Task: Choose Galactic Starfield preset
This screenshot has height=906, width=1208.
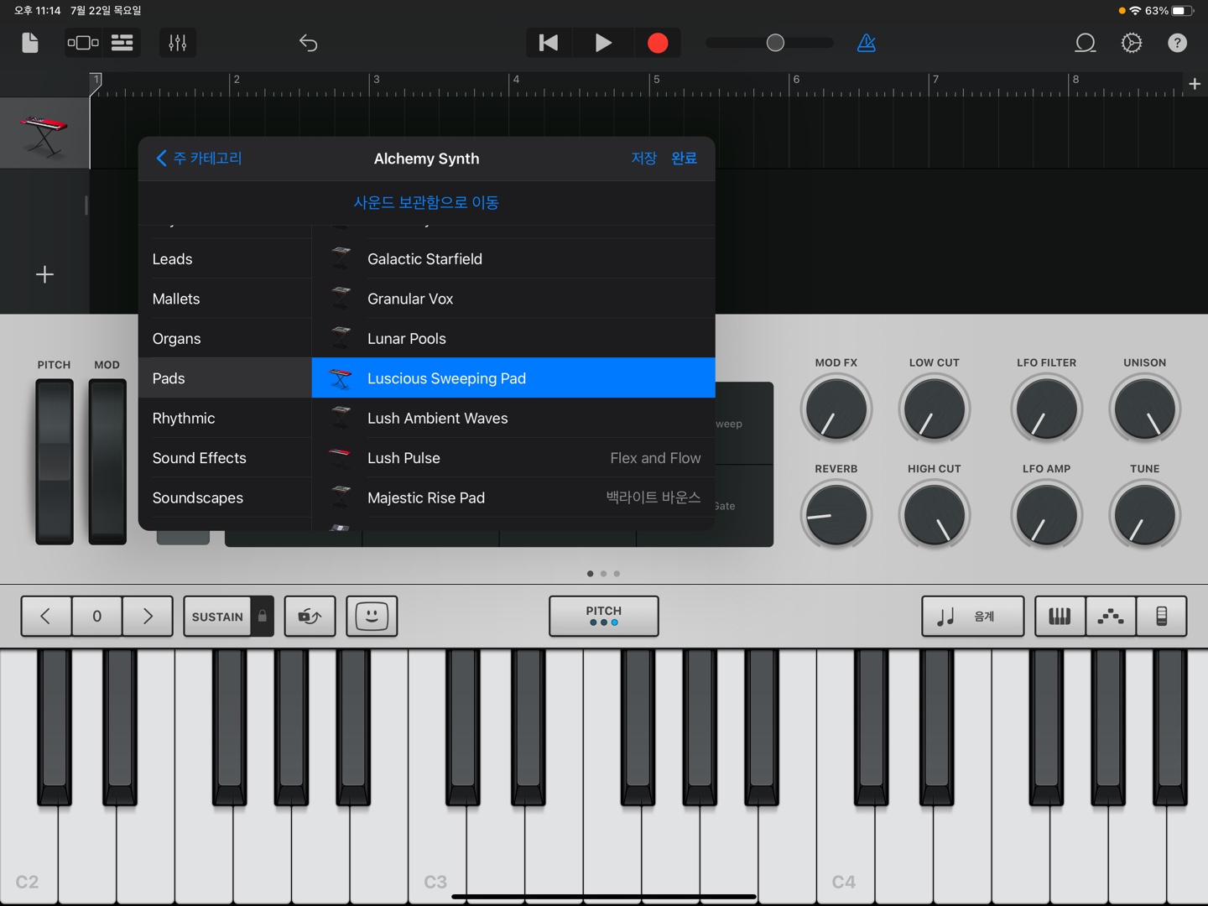Action: (513, 259)
